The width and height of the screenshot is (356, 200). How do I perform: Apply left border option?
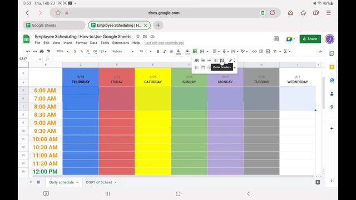(x=196, y=67)
